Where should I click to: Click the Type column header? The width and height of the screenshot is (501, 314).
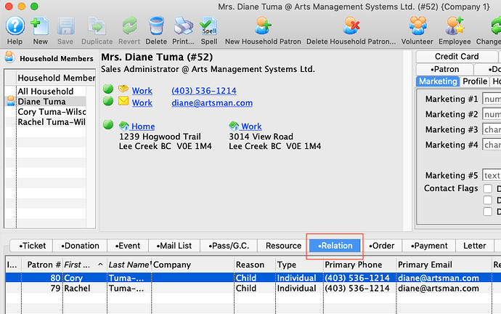[299, 265]
